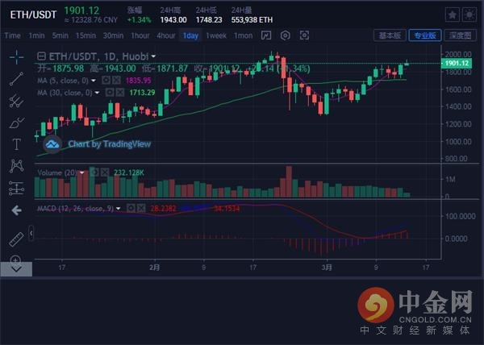The height and width of the screenshot is (345, 484).
Task: Select the brush drawing tool
Action: point(16,123)
